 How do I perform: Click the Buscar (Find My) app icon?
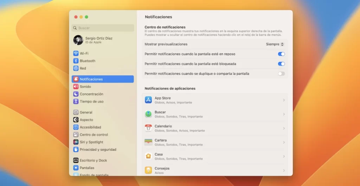click(148, 114)
